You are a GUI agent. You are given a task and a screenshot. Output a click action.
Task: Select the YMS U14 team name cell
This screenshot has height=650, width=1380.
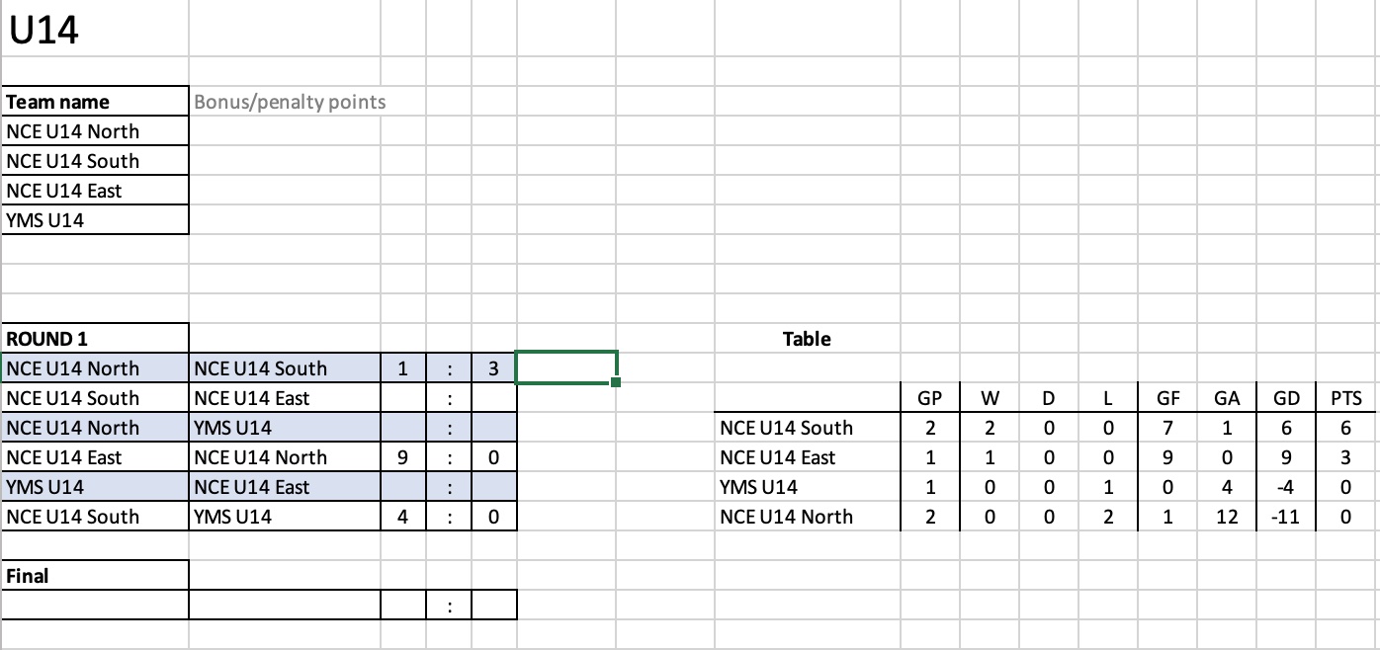[x=95, y=220]
